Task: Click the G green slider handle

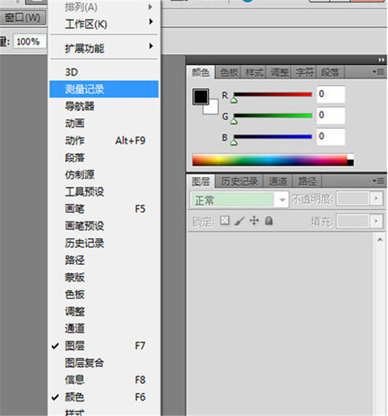Action: click(x=233, y=122)
